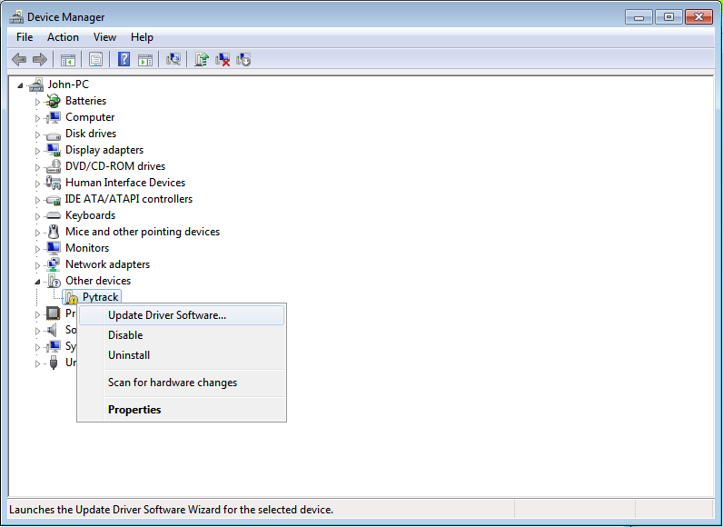
Task: Expand the Batteries category
Action: tap(38, 101)
